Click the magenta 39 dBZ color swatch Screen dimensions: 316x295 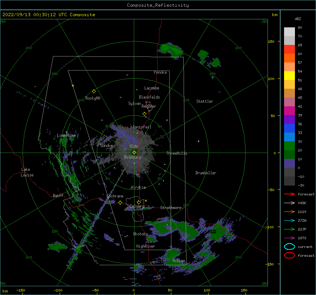point(289,111)
